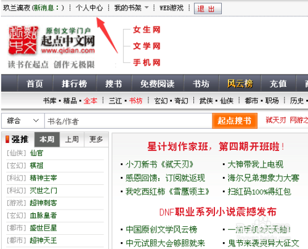Go to 文学网 site
This screenshot has height=249, width=308.
[147, 46]
